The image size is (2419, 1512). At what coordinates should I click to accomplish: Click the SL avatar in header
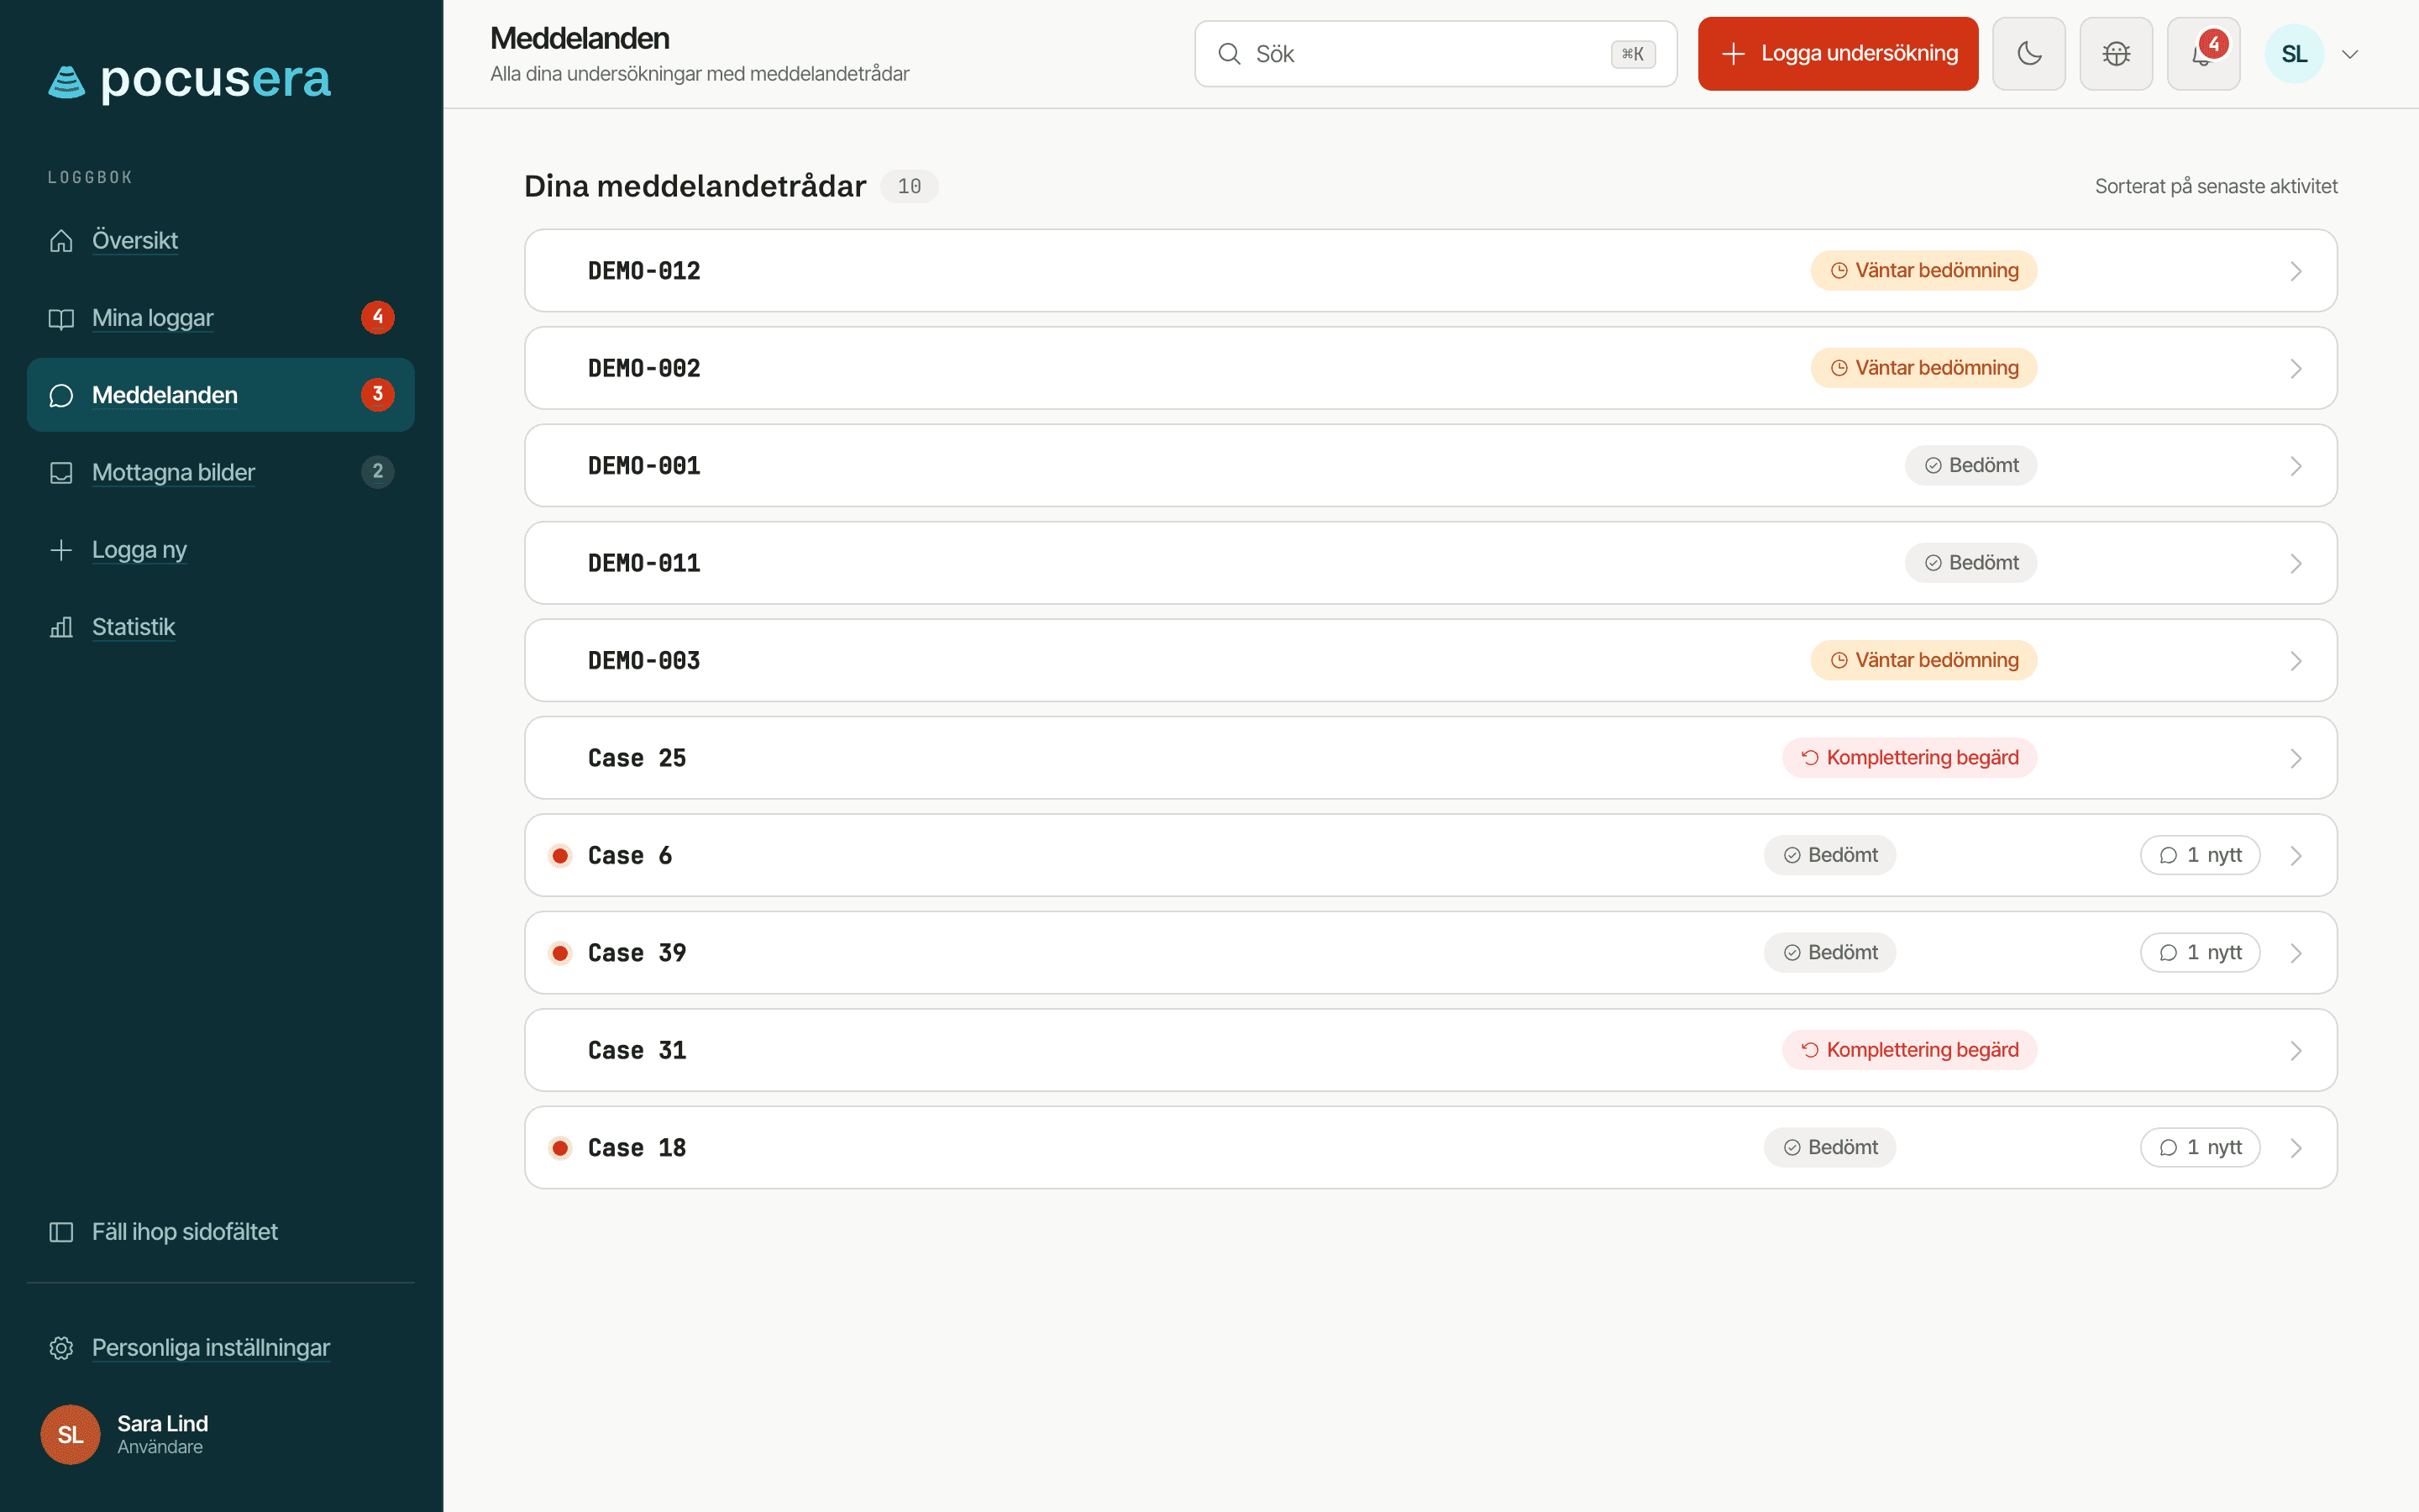[x=2294, y=54]
